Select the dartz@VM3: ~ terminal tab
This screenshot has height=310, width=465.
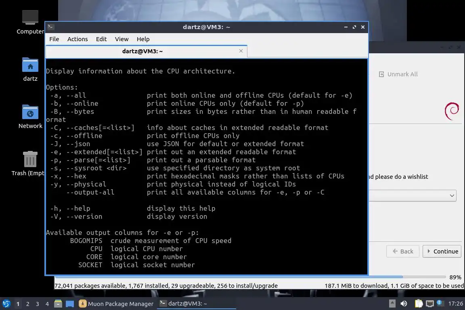click(142, 51)
